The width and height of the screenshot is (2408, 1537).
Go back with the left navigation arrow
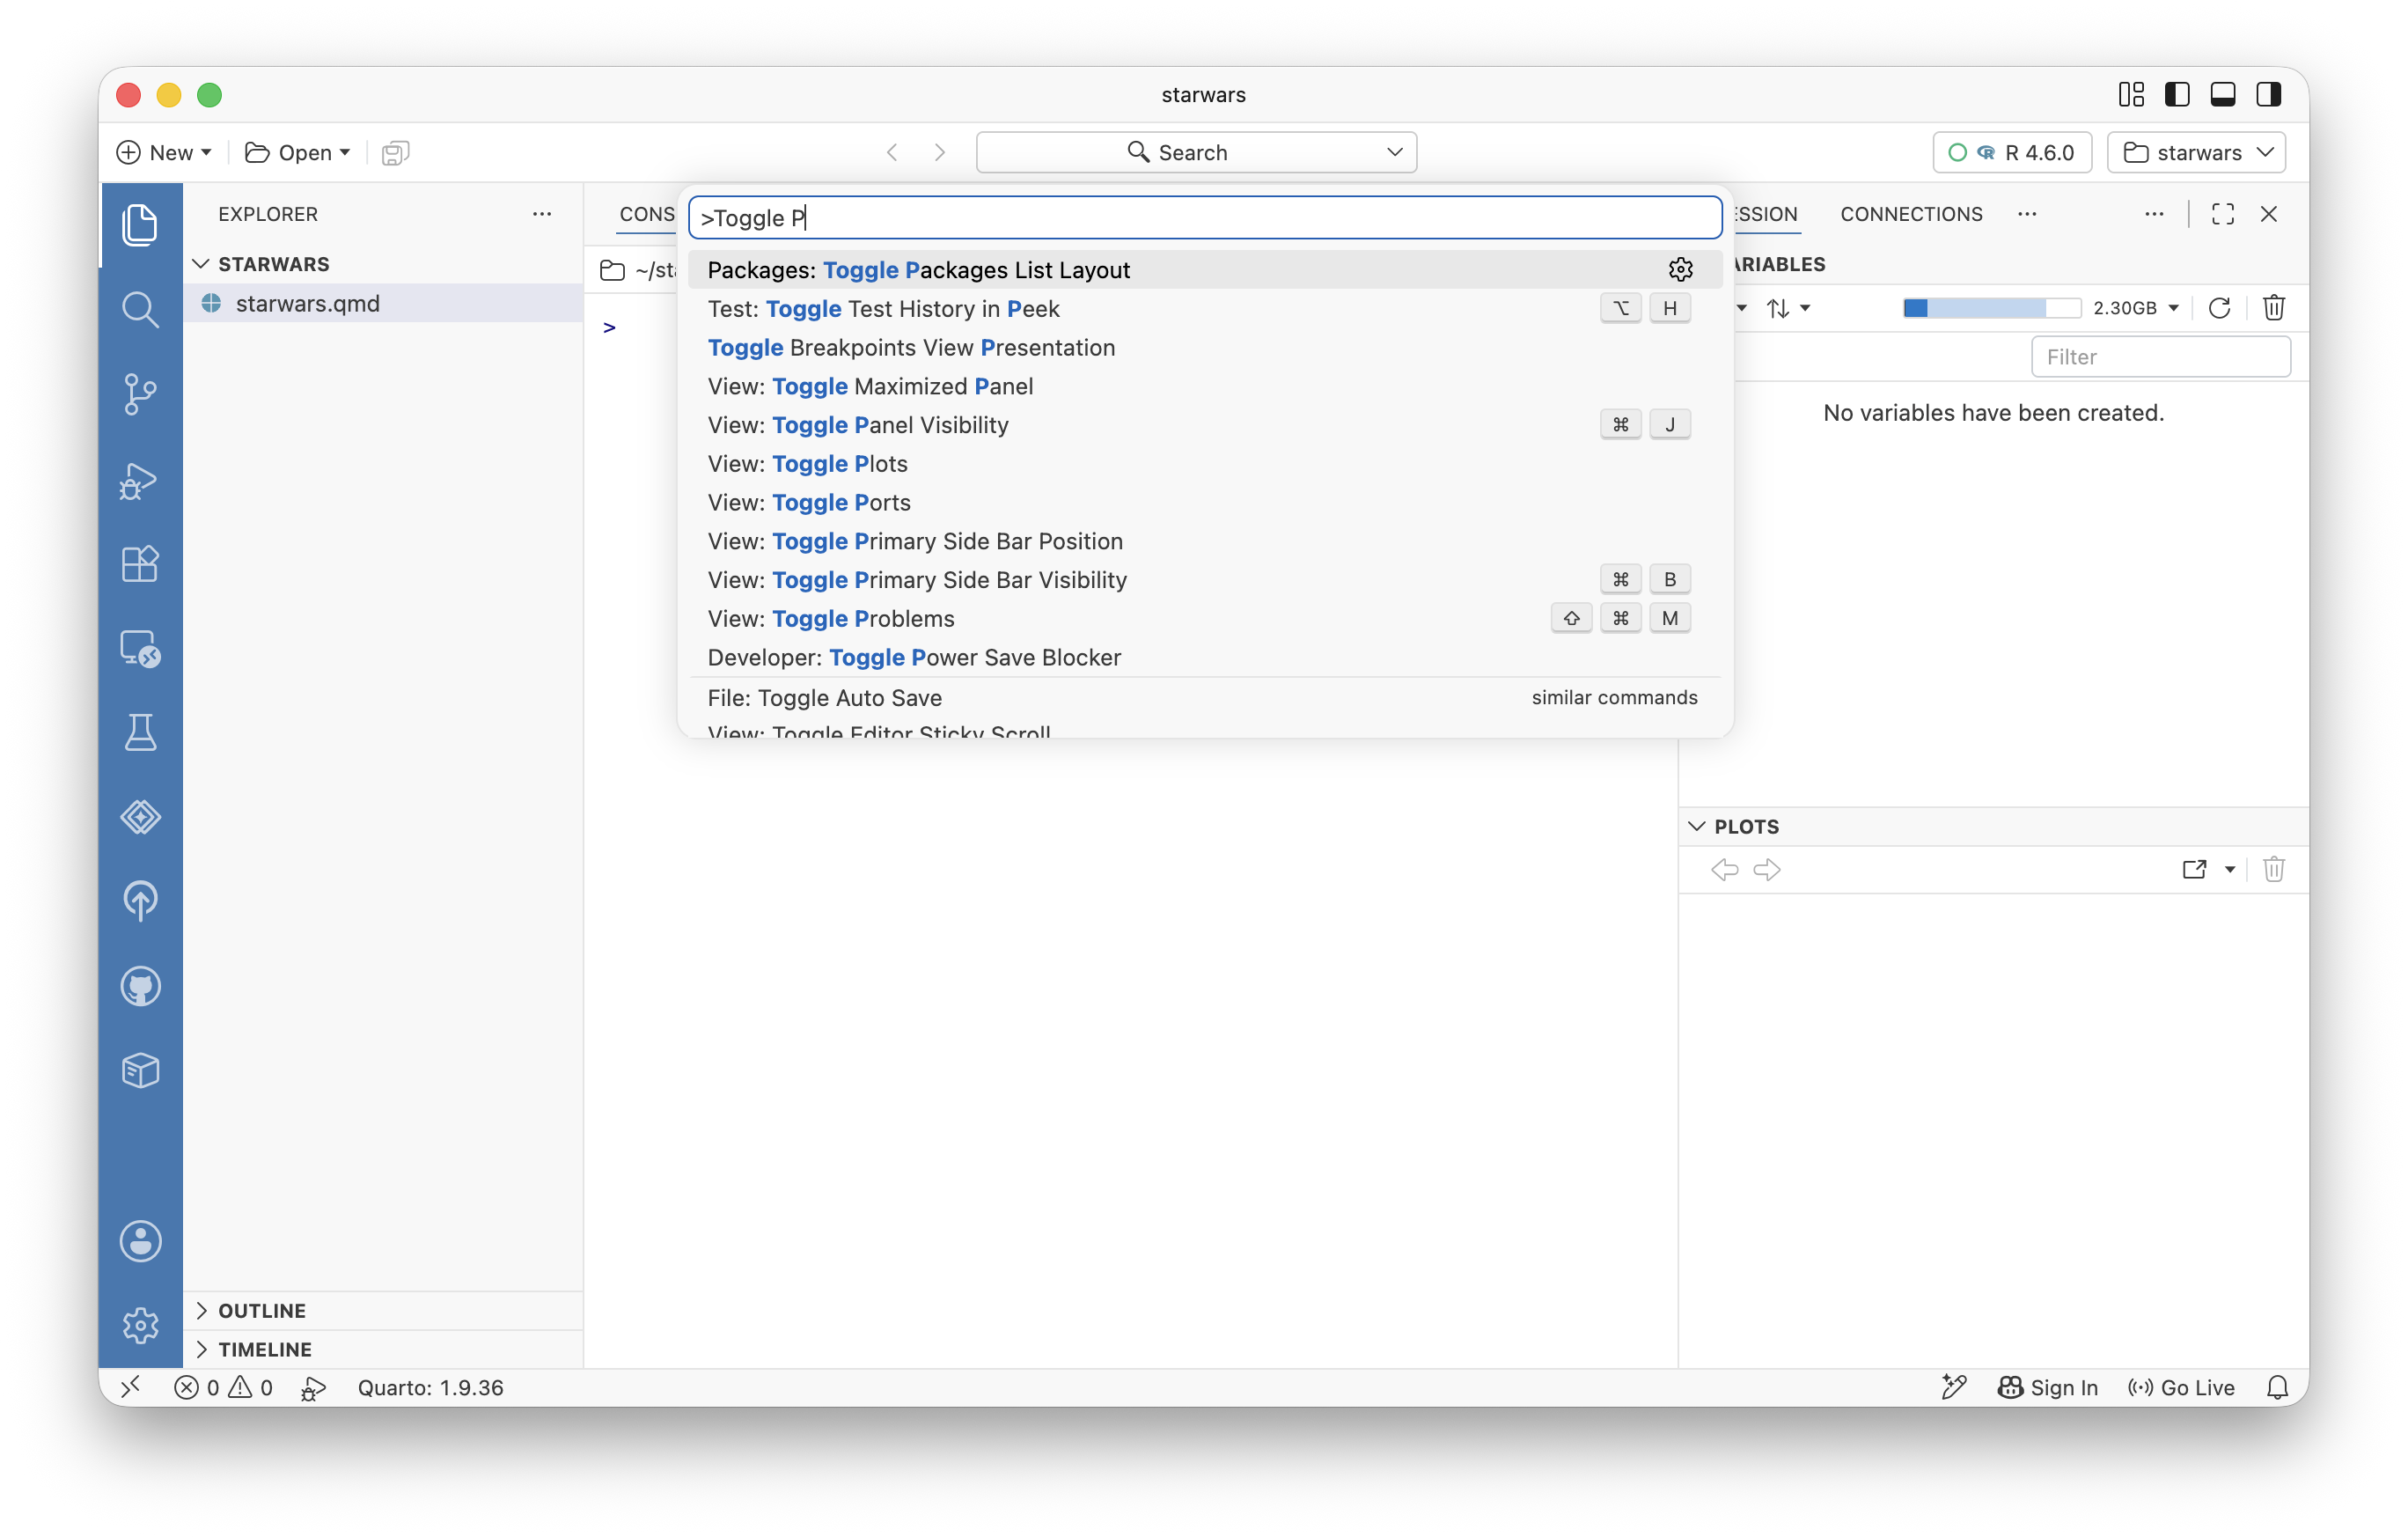pyautogui.click(x=892, y=152)
